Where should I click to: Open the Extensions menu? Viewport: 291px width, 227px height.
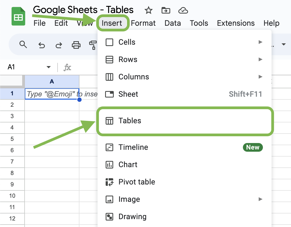pos(235,23)
